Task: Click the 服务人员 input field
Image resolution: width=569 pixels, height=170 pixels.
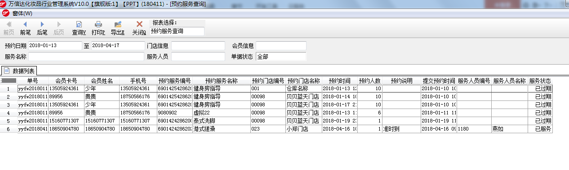Action: pos(198,57)
